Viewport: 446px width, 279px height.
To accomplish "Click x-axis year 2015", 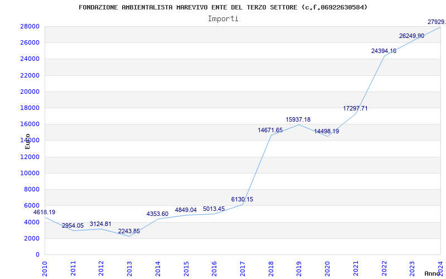I will click(x=186, y=268).
